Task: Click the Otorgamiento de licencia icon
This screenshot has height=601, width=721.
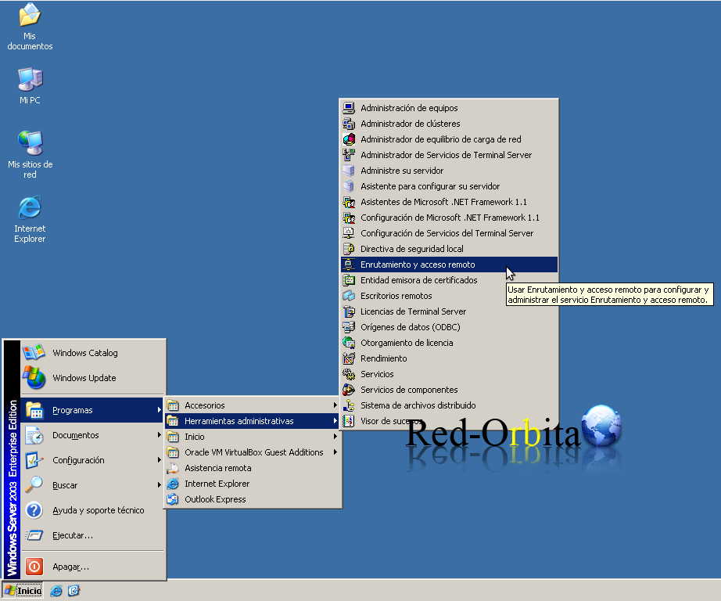Action: (349, 343)
